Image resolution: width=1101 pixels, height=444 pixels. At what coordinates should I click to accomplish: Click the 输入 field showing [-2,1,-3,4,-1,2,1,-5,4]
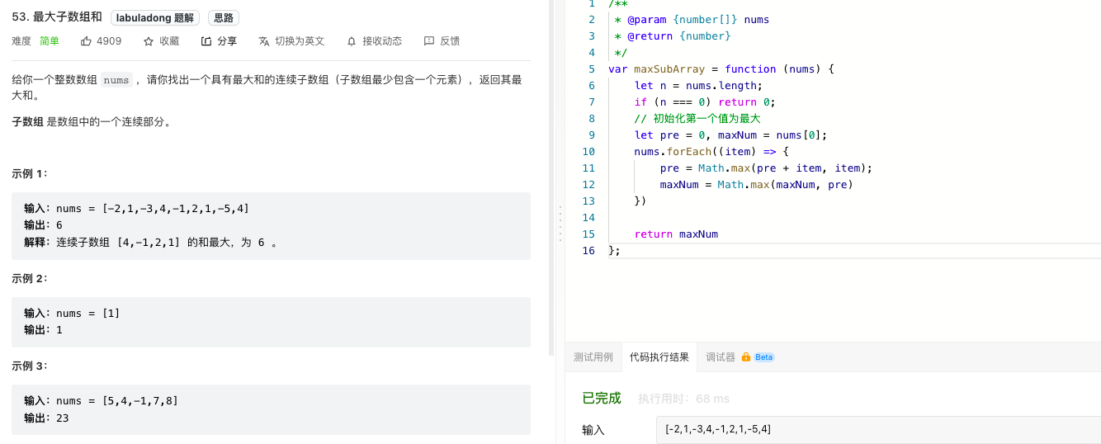pyautogui.click(x=878, y=429)
